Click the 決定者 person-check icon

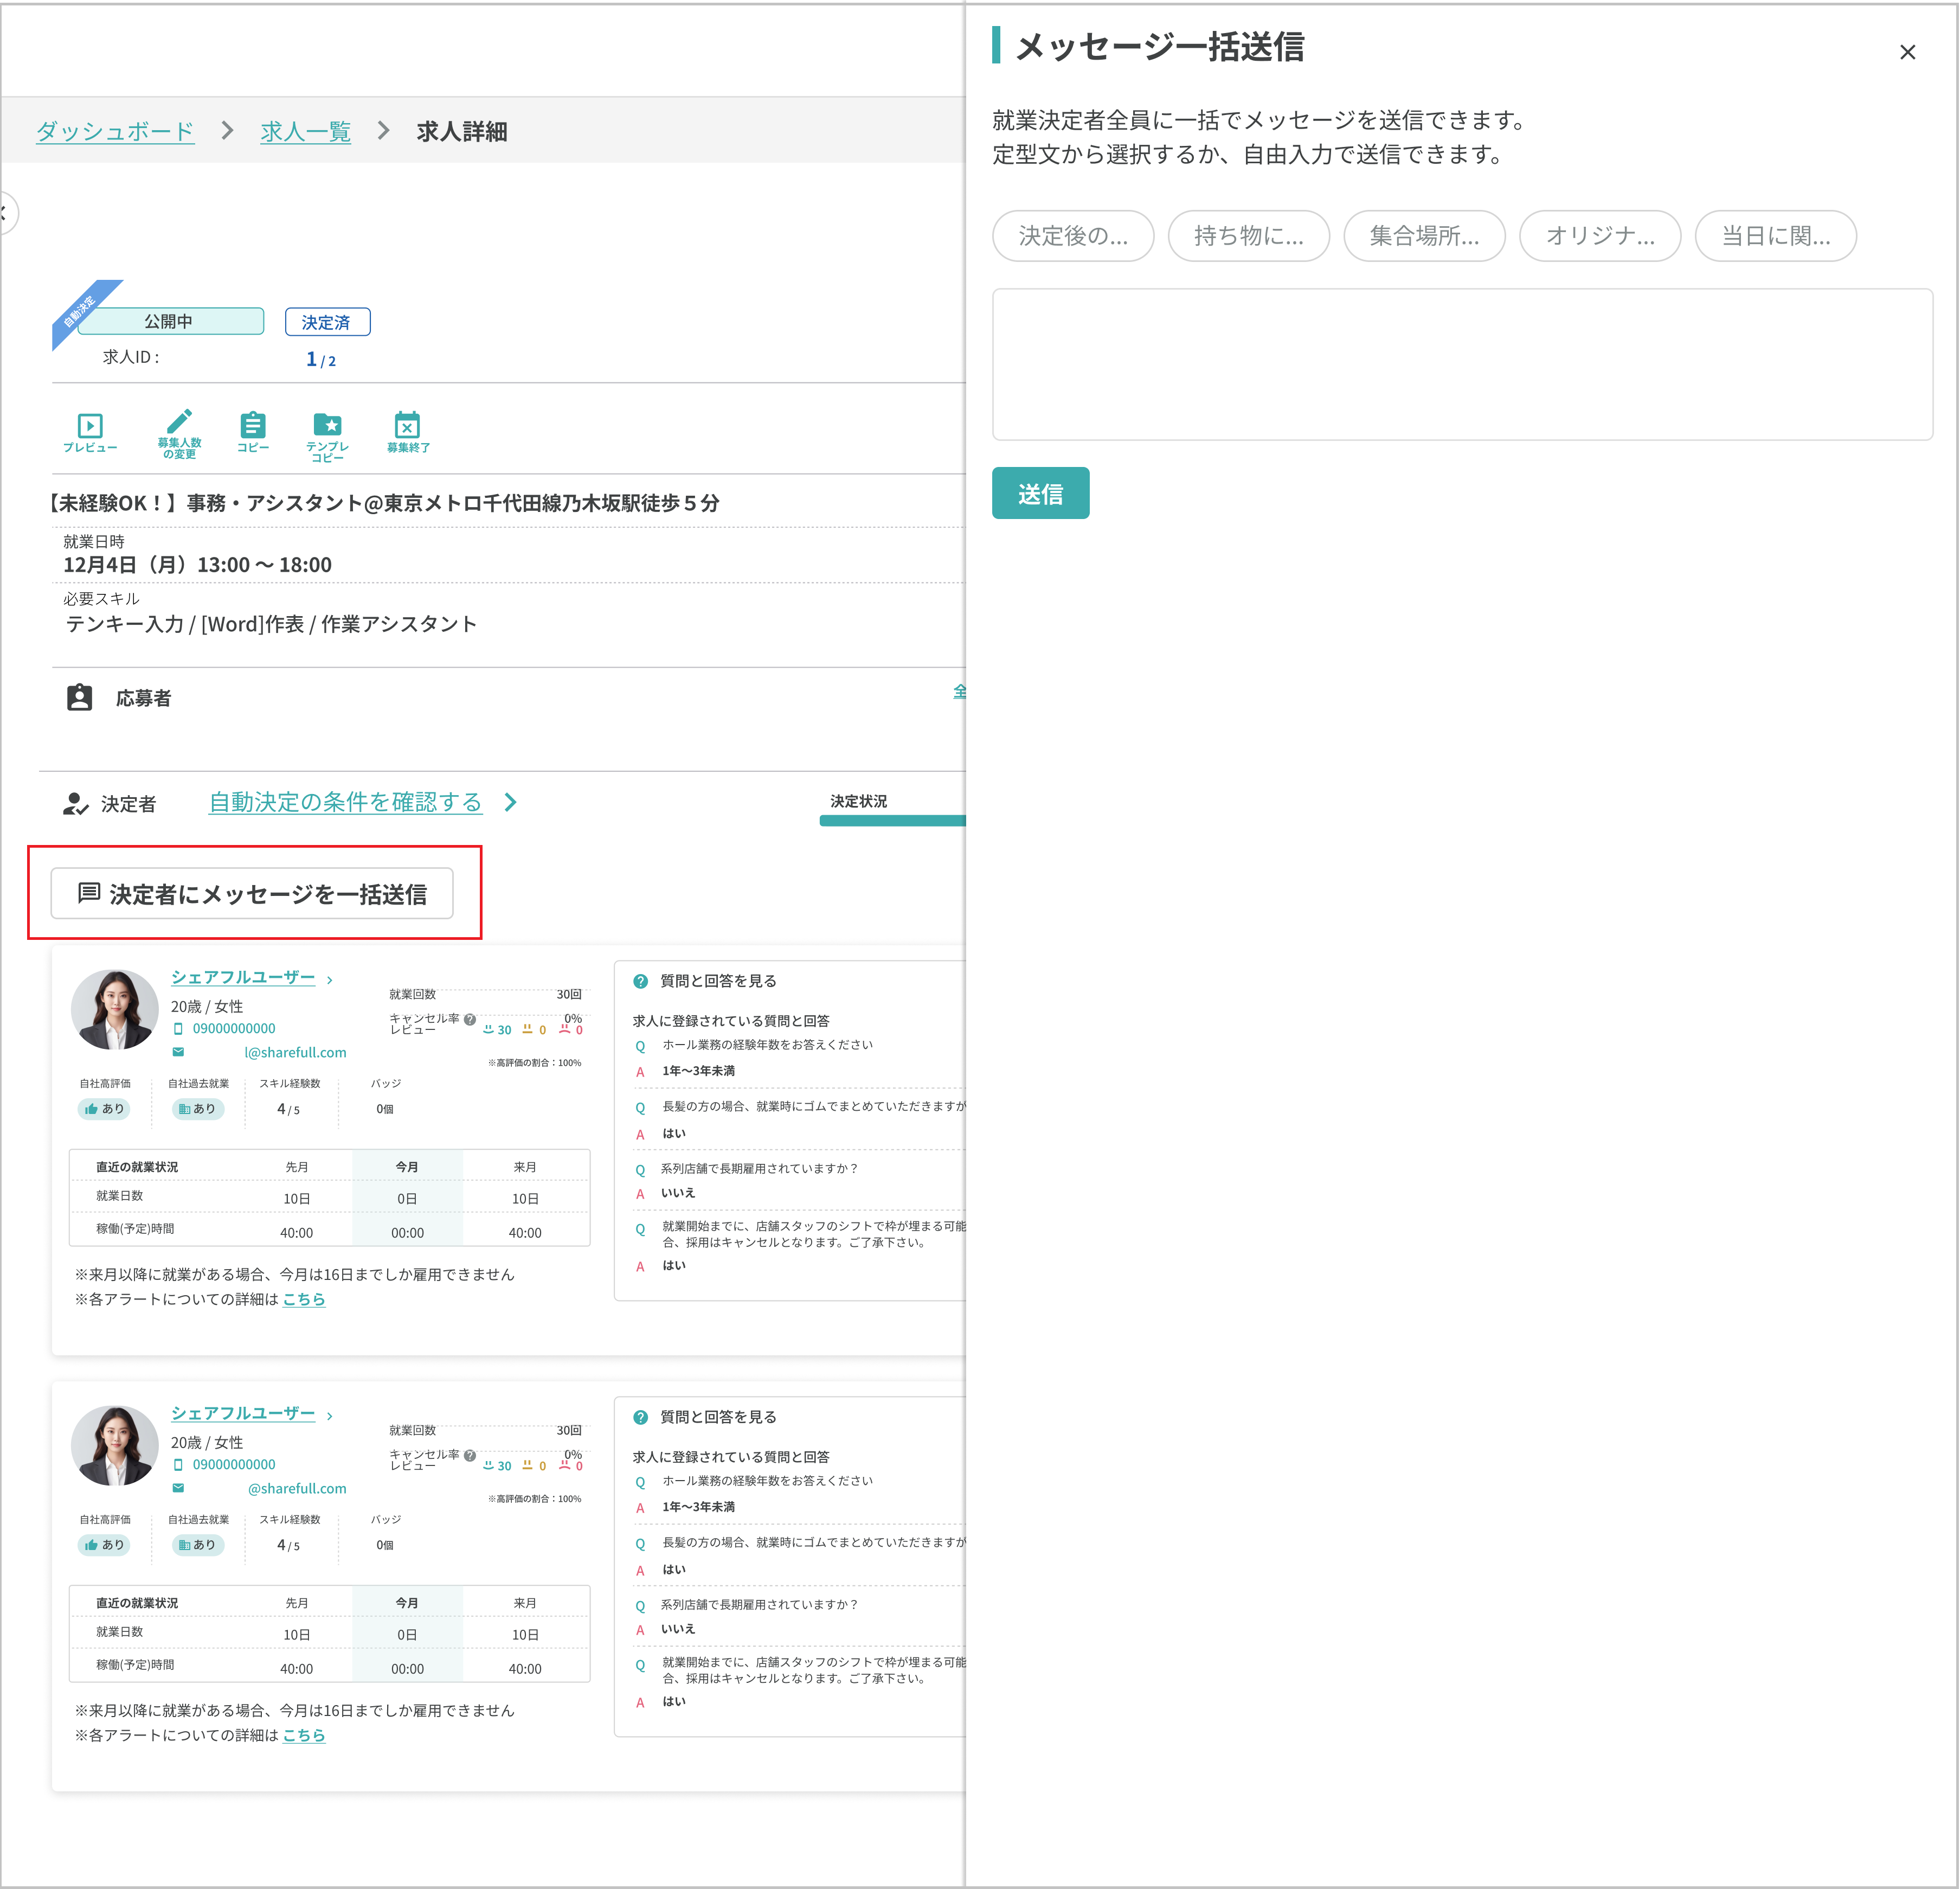click(x=76, y=803)
